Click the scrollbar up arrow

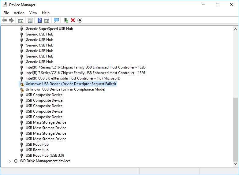pos(236,29)
